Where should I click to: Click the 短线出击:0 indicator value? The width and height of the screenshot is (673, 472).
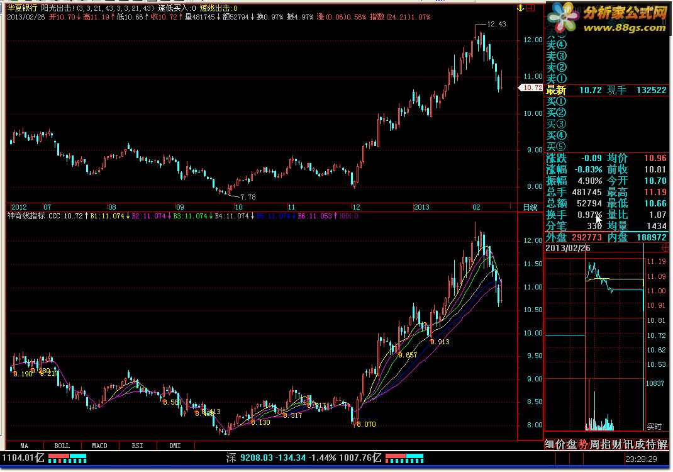[218, 8]
